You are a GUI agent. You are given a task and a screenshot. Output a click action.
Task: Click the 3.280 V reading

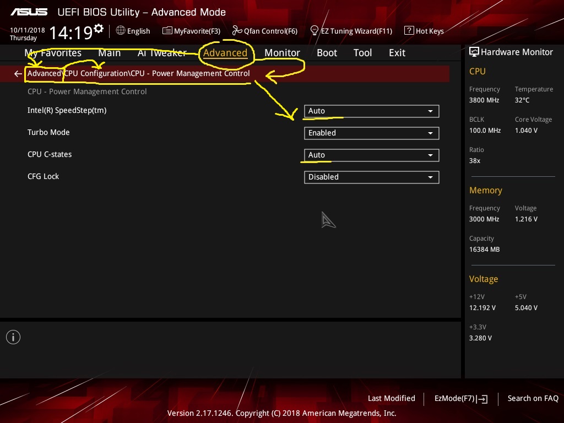pyautogui.click(x=480, y=338)
